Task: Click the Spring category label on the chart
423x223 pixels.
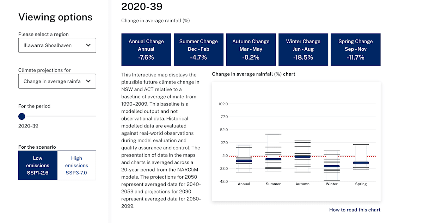Action: 361,184
